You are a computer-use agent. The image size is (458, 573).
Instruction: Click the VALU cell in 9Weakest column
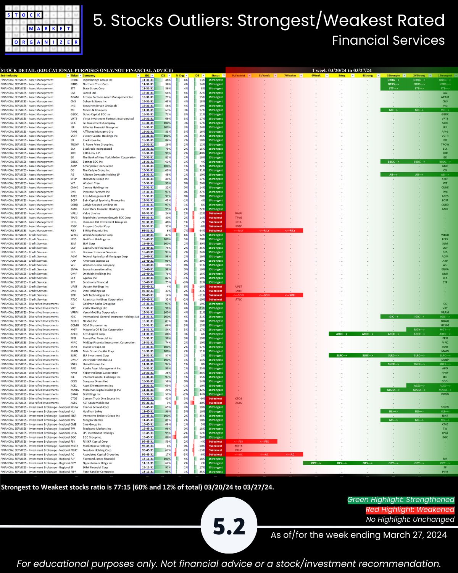pyautogui.click(x=239, y=213)
